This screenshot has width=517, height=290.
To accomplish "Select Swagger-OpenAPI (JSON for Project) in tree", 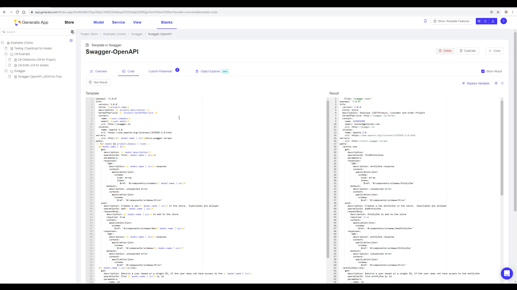I will (x=40, y=77).
